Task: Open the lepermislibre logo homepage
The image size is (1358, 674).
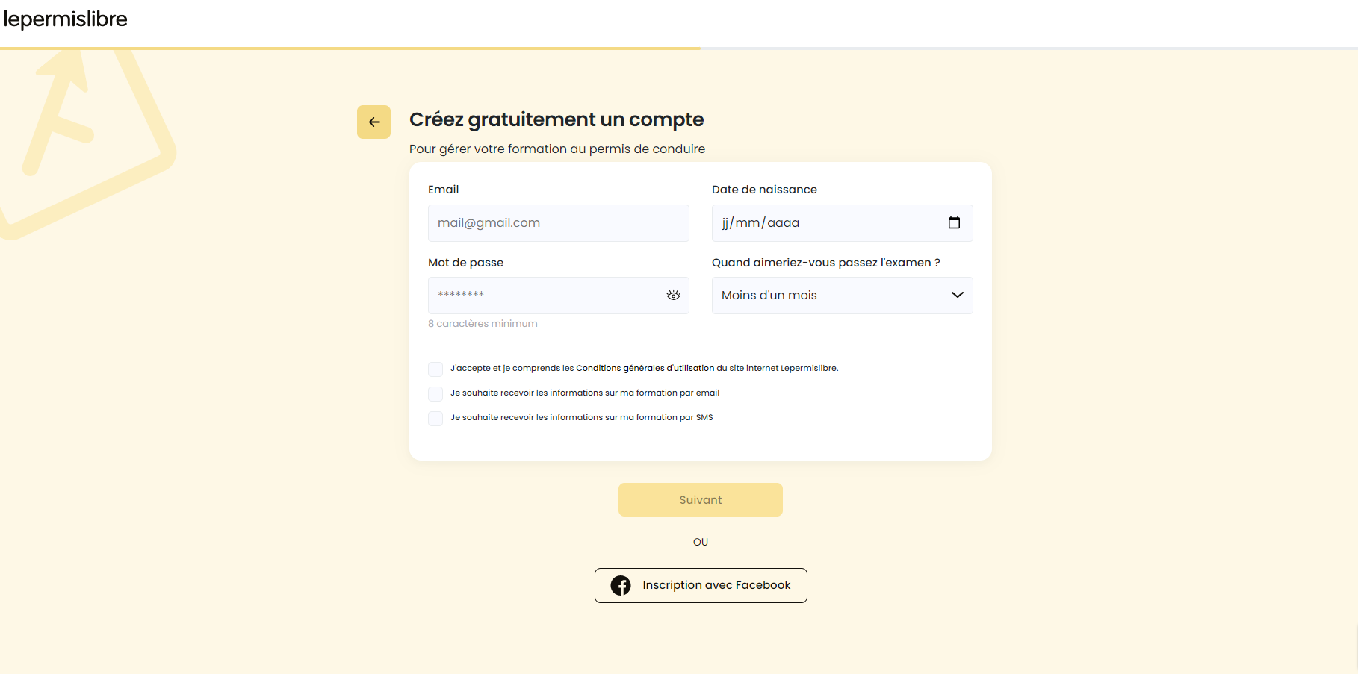Action: [x=66, y=19]
